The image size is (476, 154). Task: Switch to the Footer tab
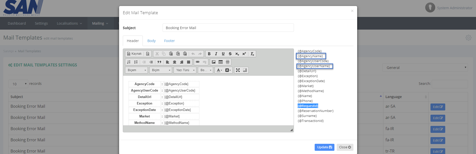[x=169, y=41]
